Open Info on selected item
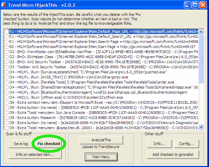 (x=35, y=154)
